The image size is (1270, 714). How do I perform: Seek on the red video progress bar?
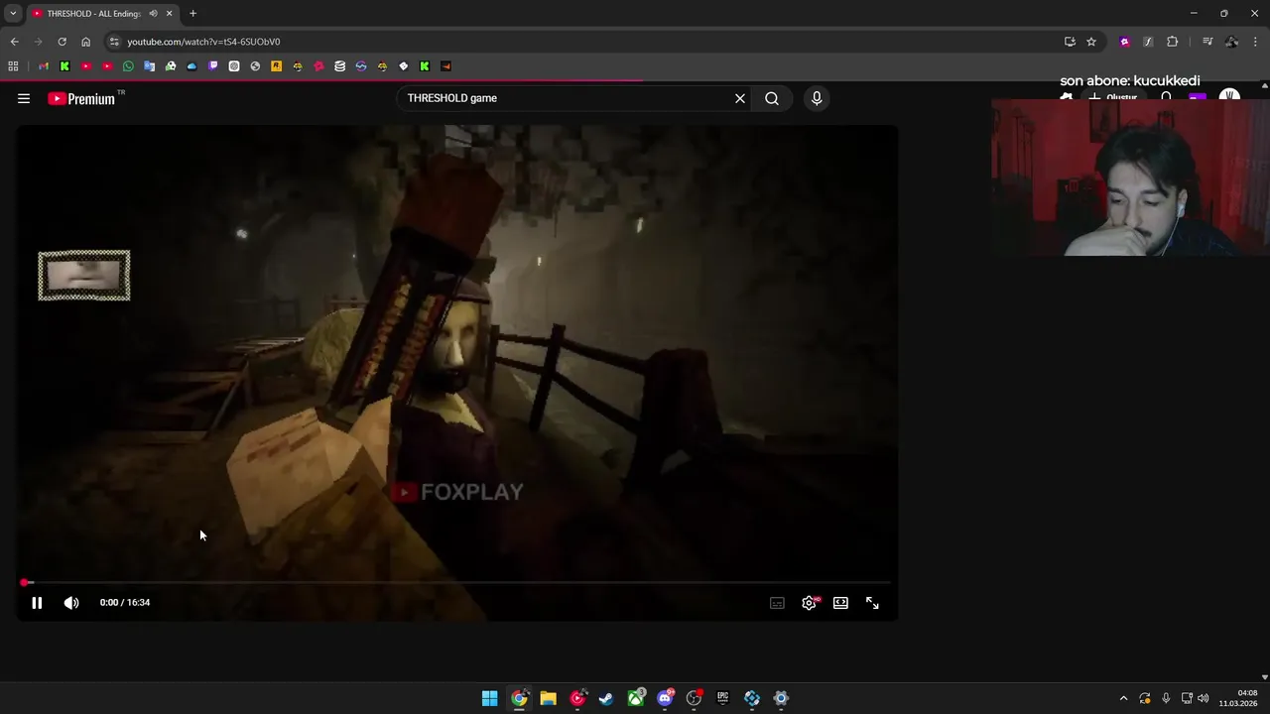[x=456, y=583]
